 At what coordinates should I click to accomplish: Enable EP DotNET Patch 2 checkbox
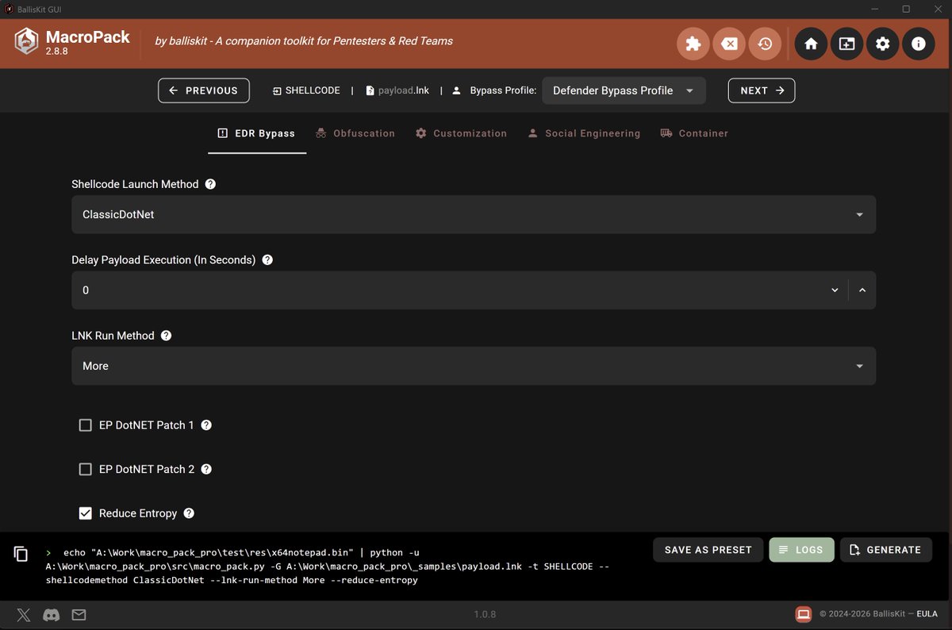[x=86, y=469]
